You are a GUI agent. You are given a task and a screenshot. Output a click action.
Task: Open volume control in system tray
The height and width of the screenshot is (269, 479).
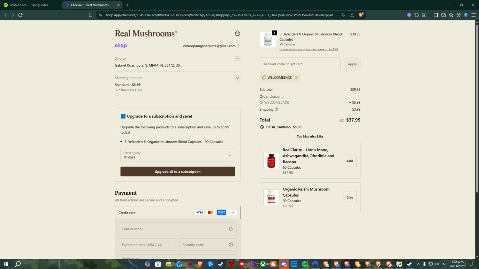pyautogui.click(x=437, y=264)
